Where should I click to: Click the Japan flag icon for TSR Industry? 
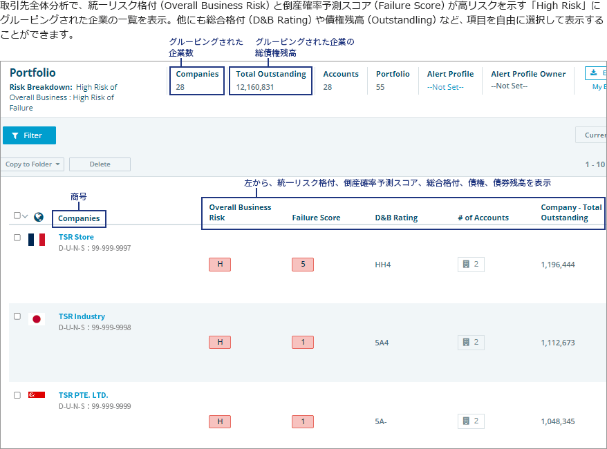37,319
